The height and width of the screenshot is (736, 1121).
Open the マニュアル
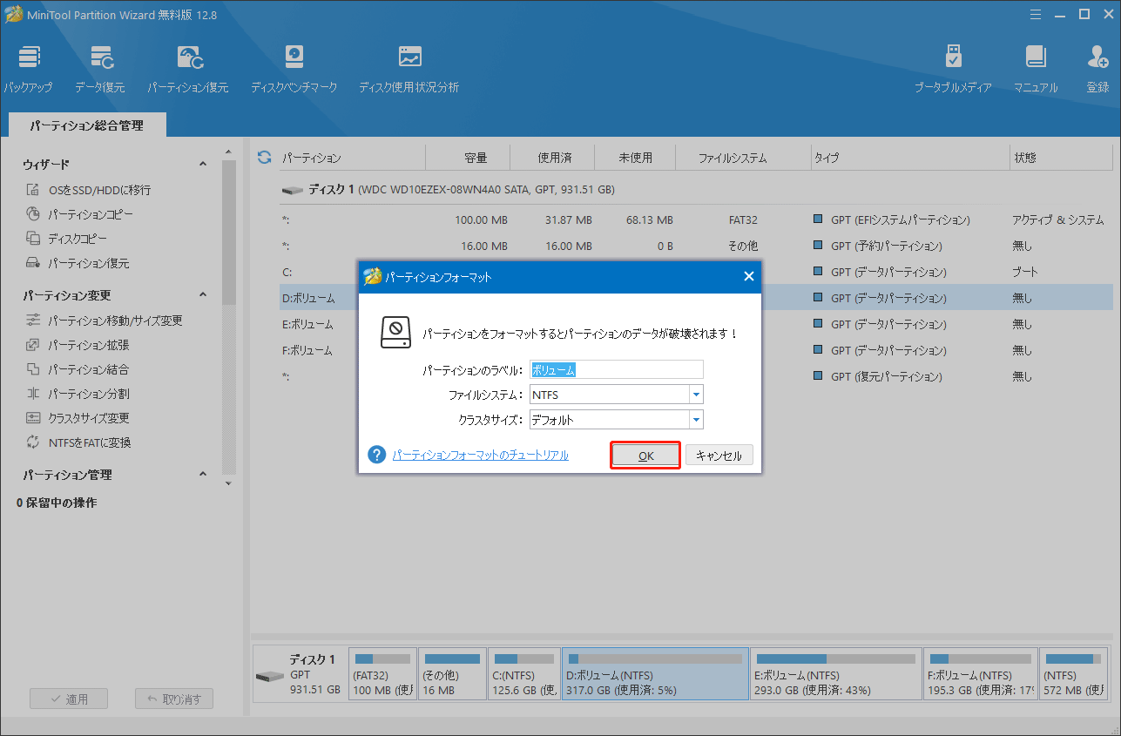1036,70
